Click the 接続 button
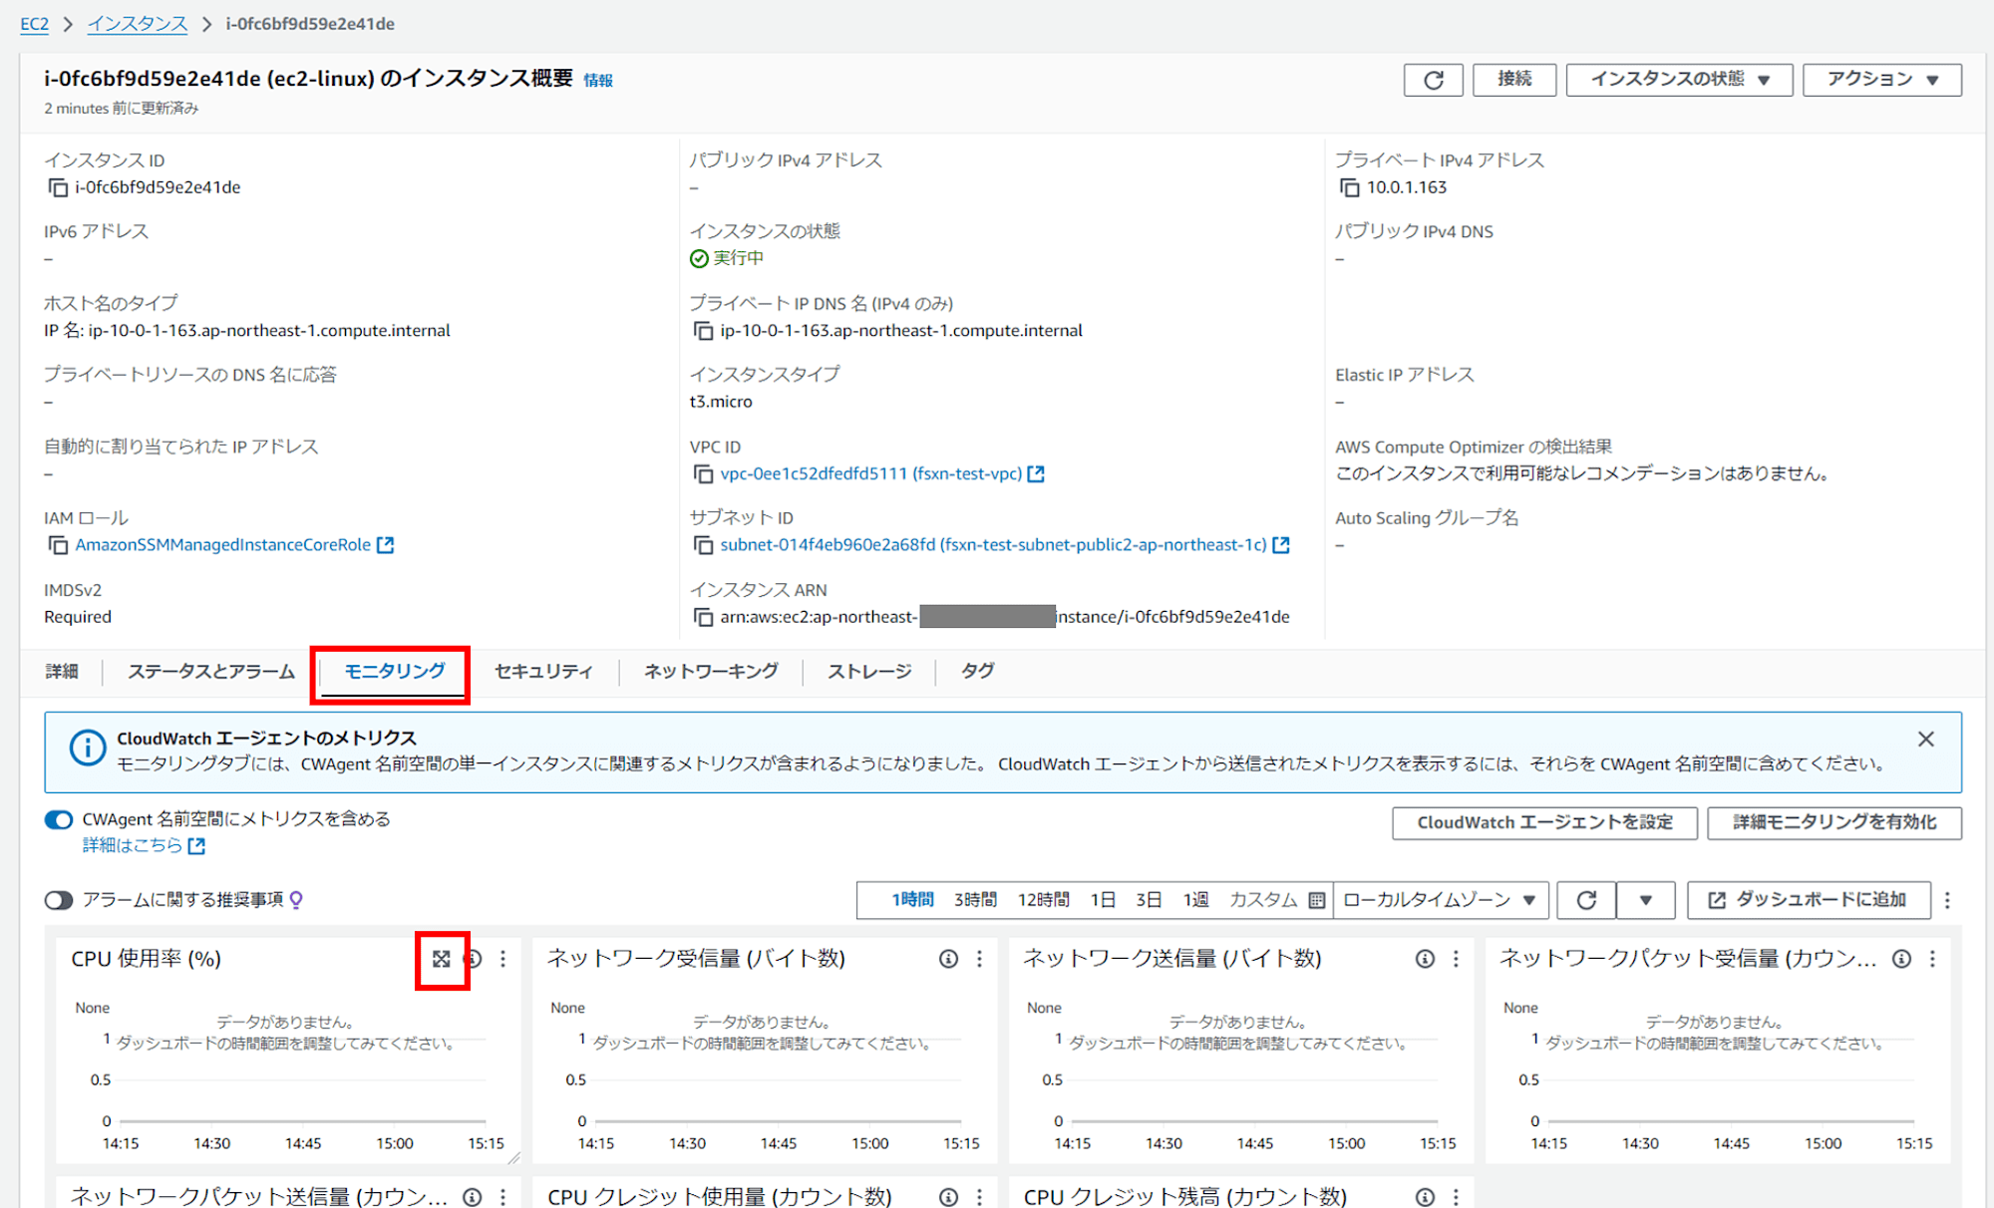Viewport: 1994px width, 1208px height. pyautogui.click(x=1514, y=80)
